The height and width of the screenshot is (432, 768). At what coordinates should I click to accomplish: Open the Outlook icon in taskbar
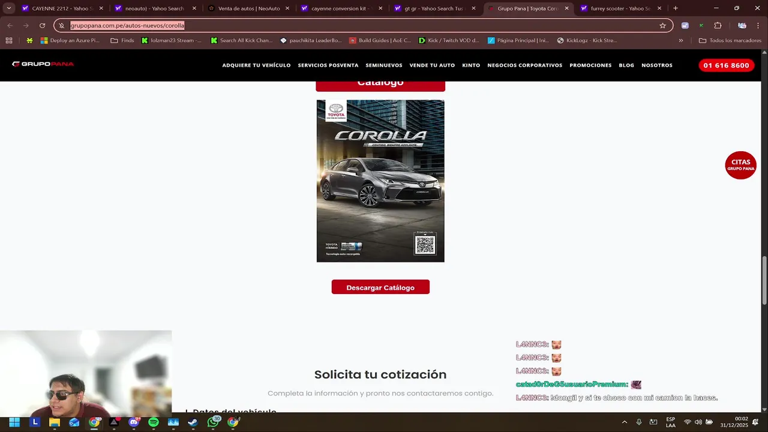(x=74, y=422)
